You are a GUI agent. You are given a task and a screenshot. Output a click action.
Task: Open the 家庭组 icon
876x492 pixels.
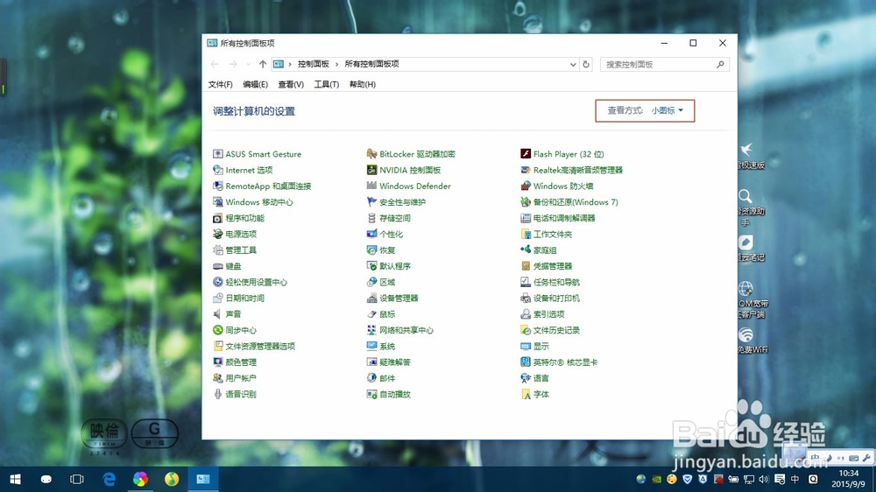point(526,250)
